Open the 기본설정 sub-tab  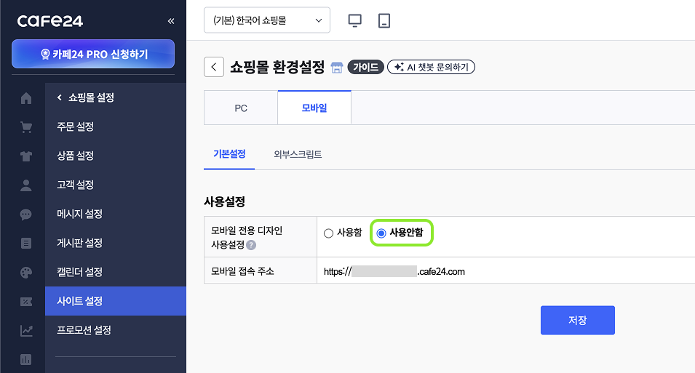pos(229,154)
